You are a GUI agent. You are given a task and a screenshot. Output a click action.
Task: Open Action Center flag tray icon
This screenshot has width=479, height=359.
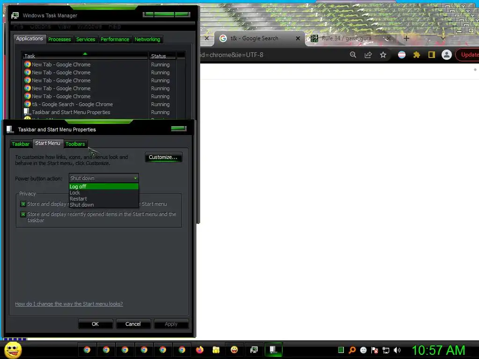coord(375,350)
